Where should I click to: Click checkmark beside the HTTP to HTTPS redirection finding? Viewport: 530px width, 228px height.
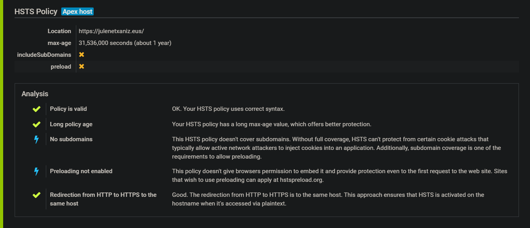(36, 194)
